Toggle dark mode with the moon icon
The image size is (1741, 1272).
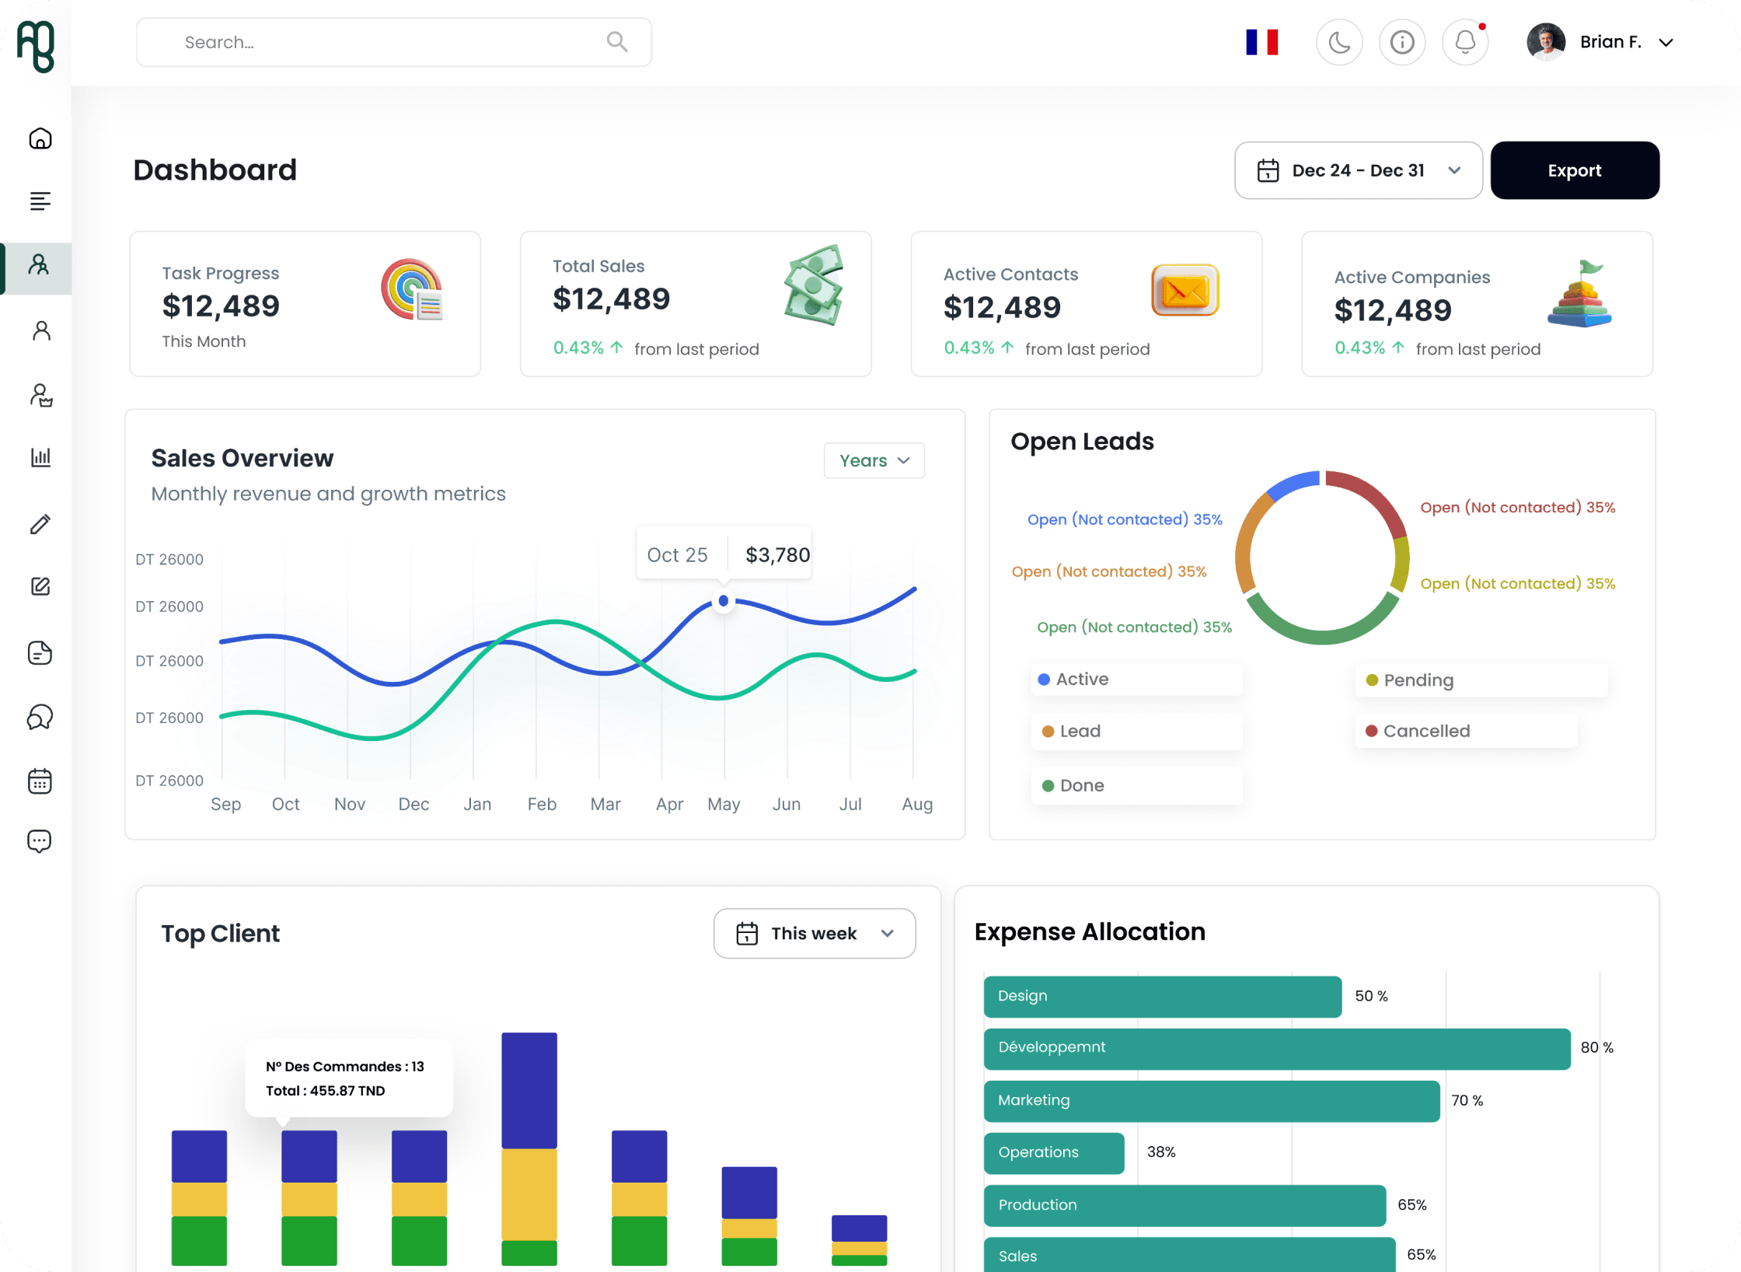(1339, 42)
